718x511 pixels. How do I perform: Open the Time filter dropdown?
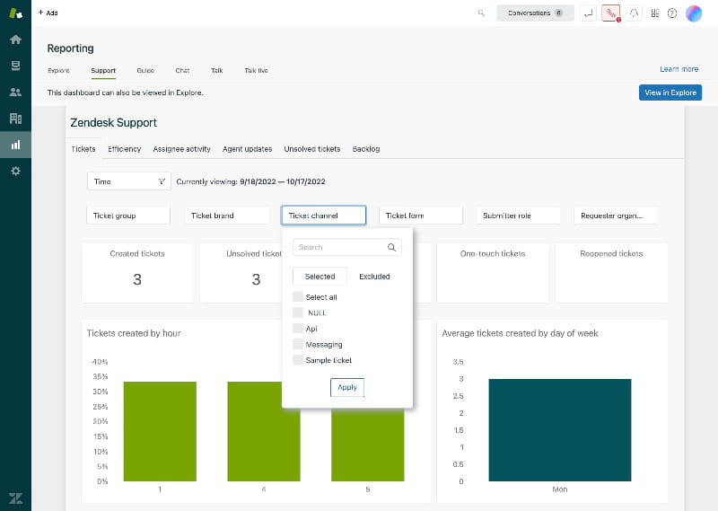pos(129,181)
